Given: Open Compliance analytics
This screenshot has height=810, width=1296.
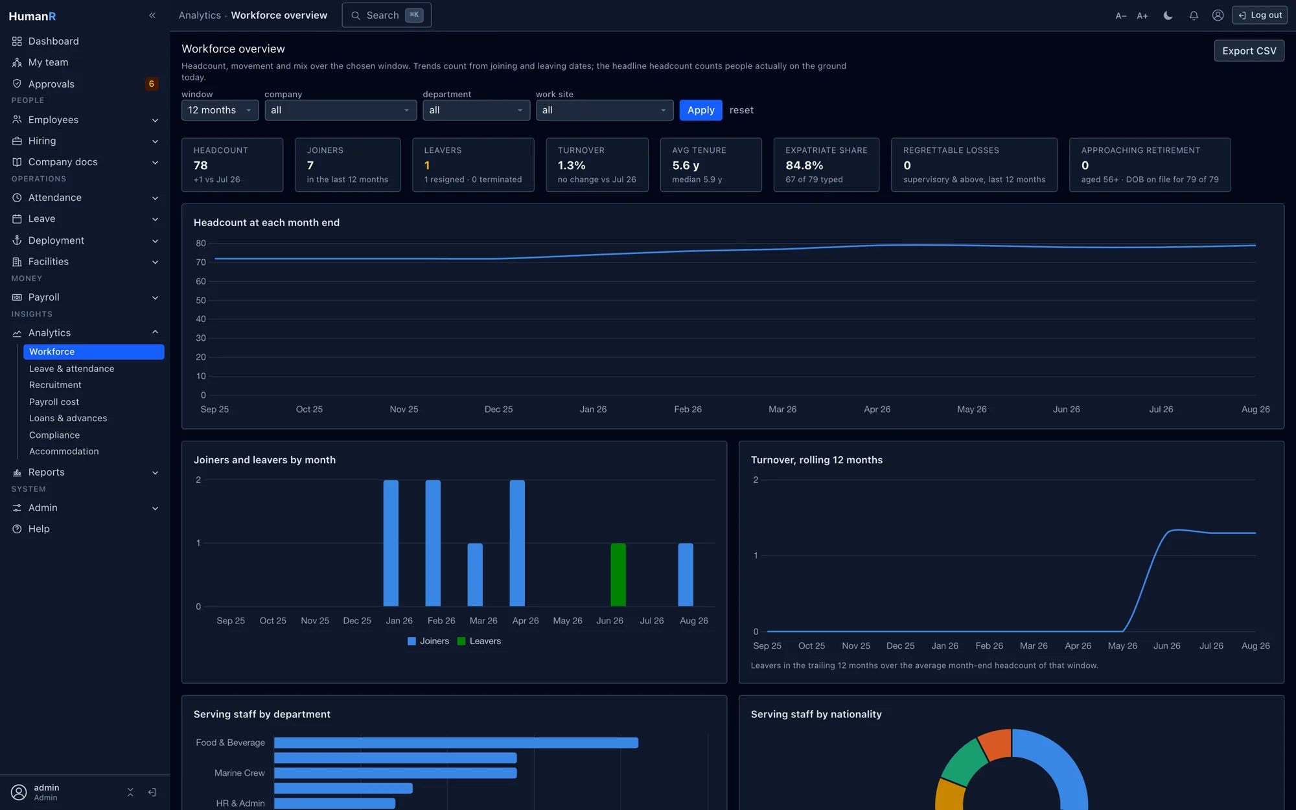Looking at the screenshot, I should 54,435.
